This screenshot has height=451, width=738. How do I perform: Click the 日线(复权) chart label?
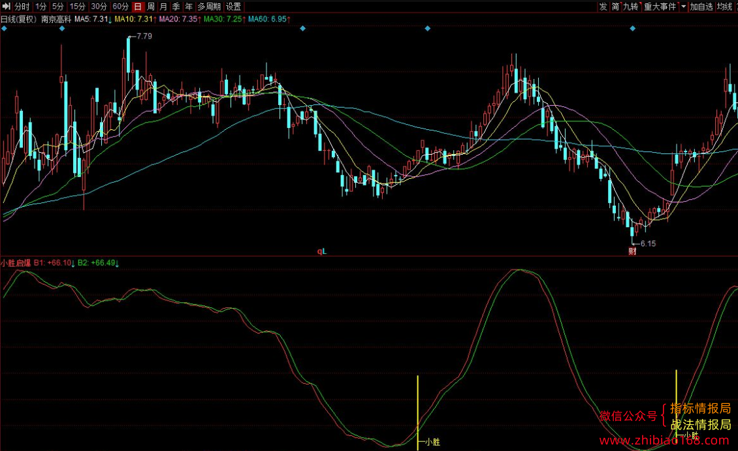18,20
